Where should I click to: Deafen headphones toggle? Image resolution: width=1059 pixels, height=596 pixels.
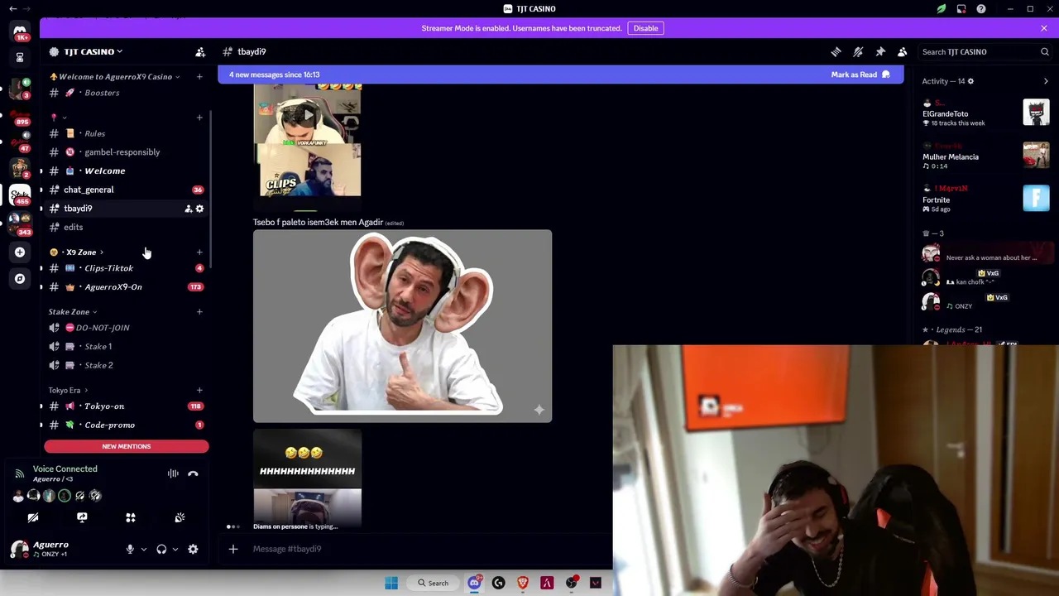click(x=161, y=549)
